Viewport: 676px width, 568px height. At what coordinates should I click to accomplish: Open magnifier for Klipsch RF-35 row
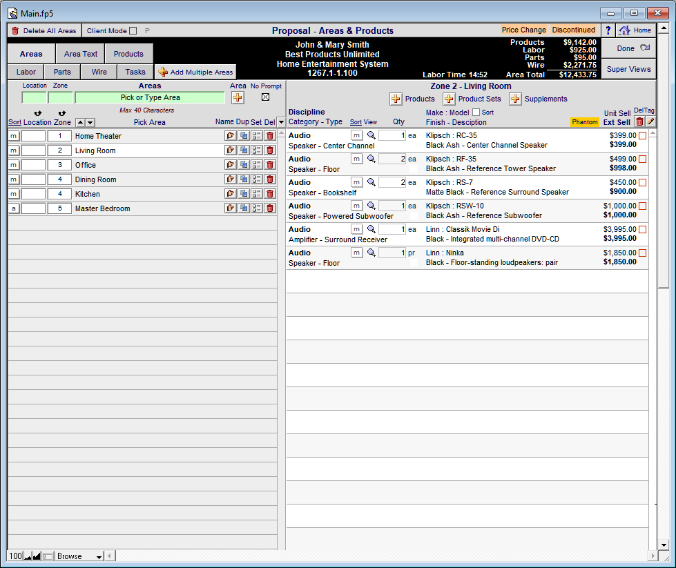(371, 159)
